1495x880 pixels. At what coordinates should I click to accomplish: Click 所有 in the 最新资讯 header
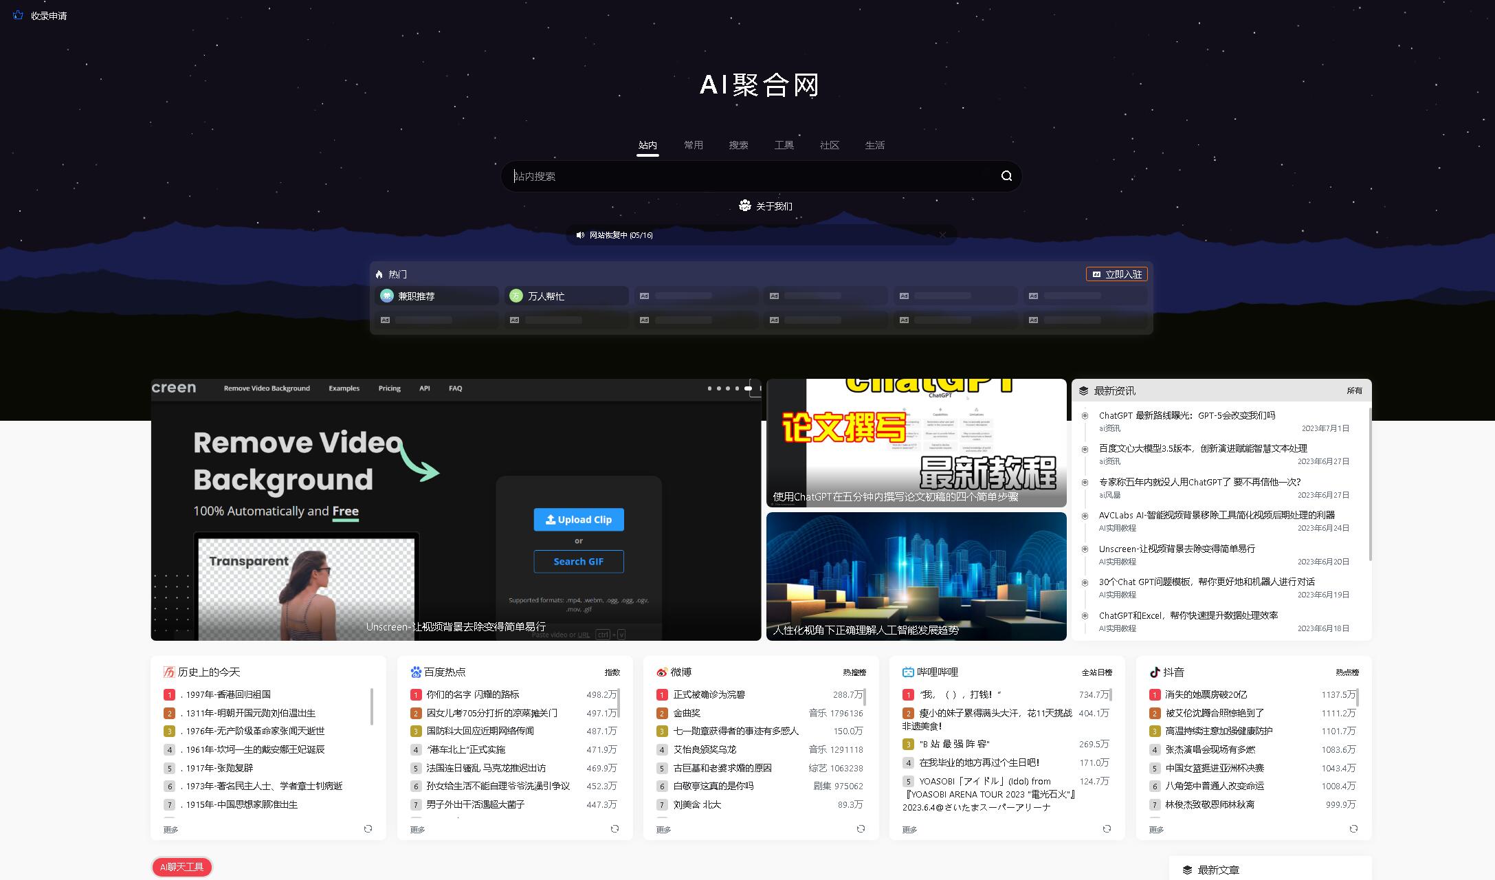tap(1354, 390)
